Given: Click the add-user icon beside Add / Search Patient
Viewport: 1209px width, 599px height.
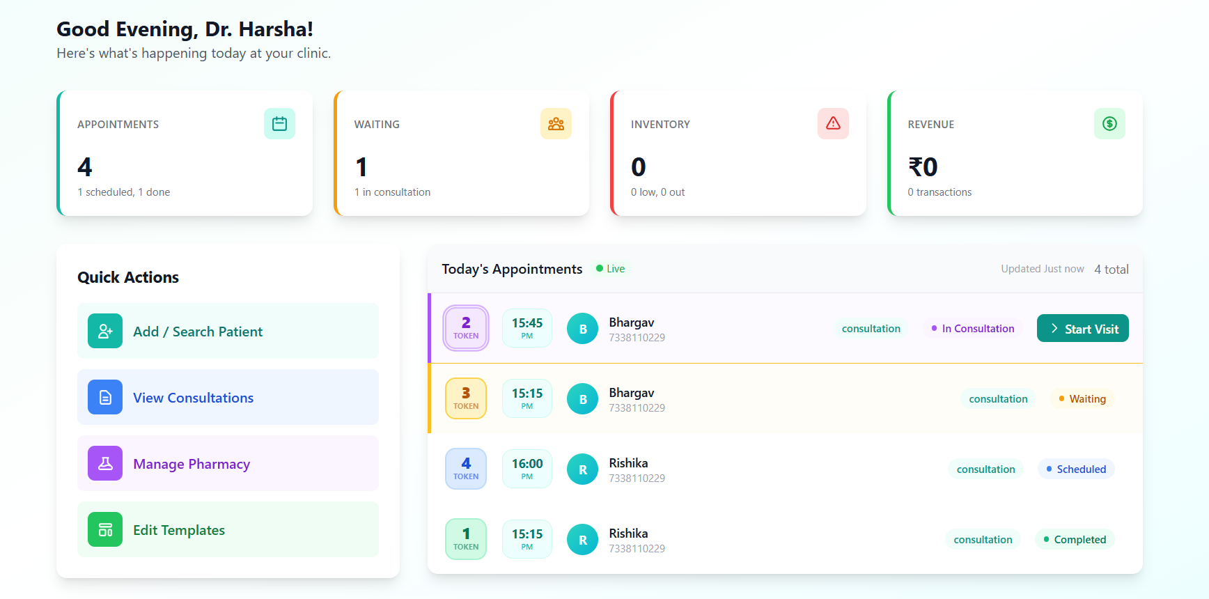Looking at the screenshot, I should pos(105,332).
